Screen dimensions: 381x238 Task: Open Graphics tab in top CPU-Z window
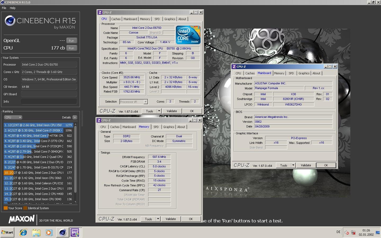click(x=170, y=19)
